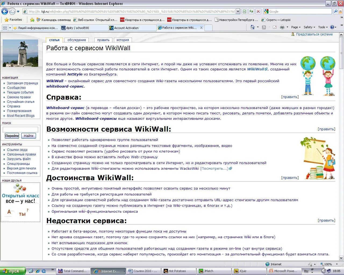This screenshot has height=275, width=344.
Task: Open Новостройки Петербурга favorites link
Action: click(236, 20)
